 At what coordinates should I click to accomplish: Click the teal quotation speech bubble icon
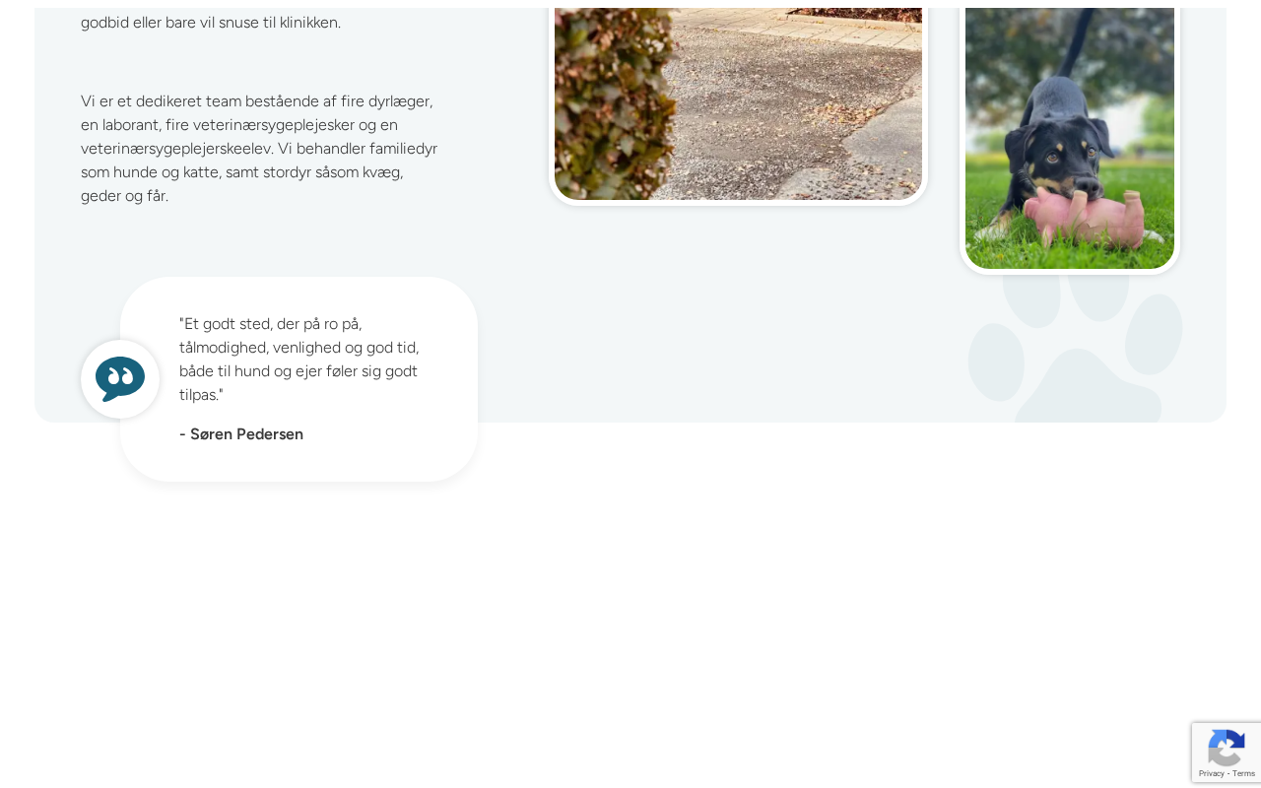click(x=120, y=379)
